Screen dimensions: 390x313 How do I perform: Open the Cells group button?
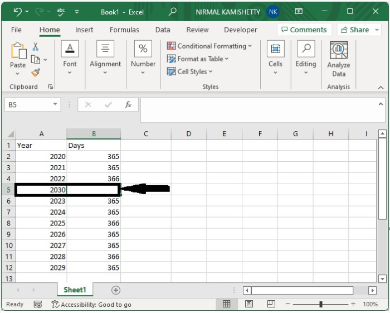pos(275,57)
